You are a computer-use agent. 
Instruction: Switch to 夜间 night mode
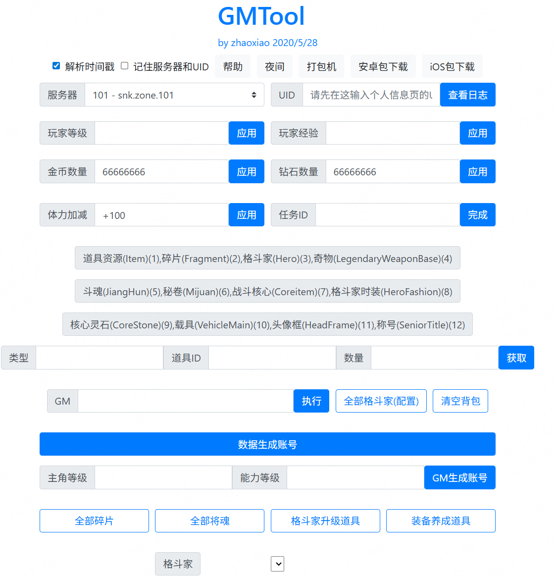click(x=274, y=66)
